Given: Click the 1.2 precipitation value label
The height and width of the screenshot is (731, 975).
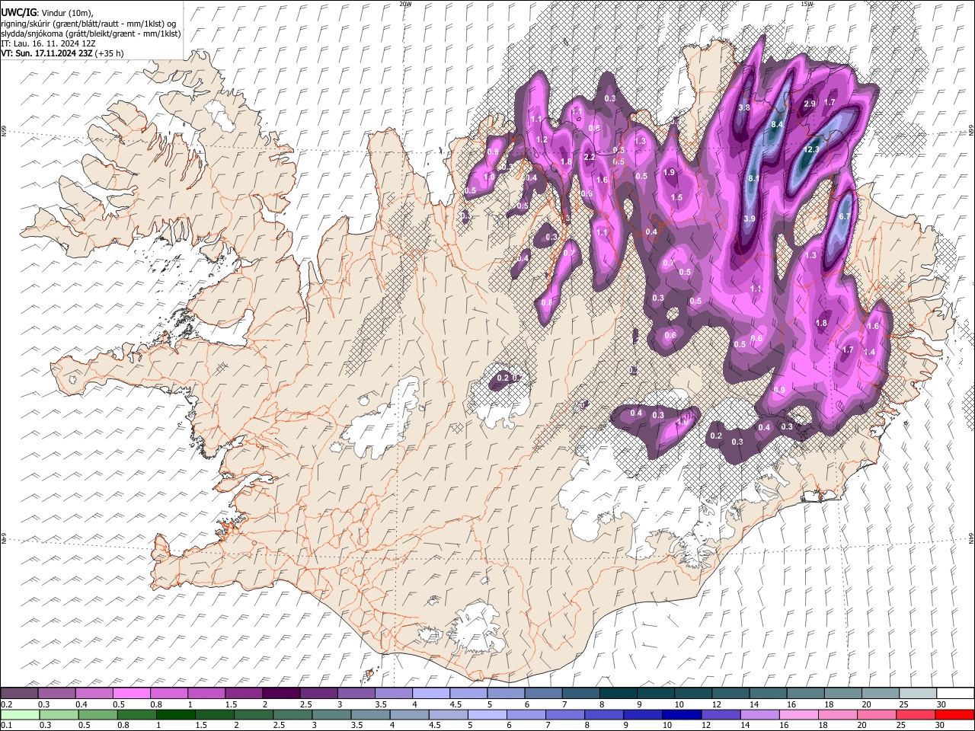Looking at the screenshot, I should pos(542,140).
